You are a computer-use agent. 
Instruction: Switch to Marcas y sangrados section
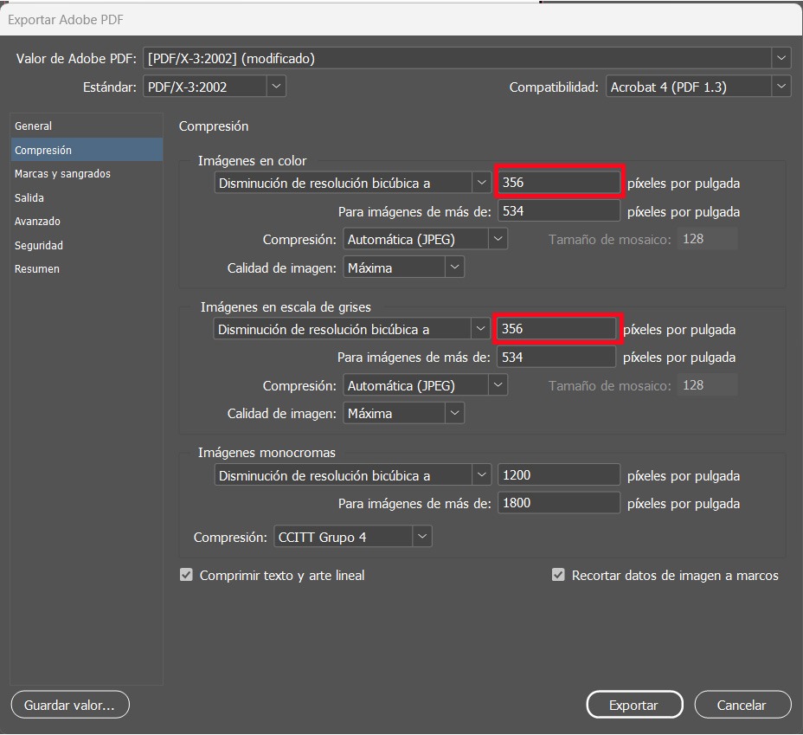pyautogui.click(x=62, y=174)
